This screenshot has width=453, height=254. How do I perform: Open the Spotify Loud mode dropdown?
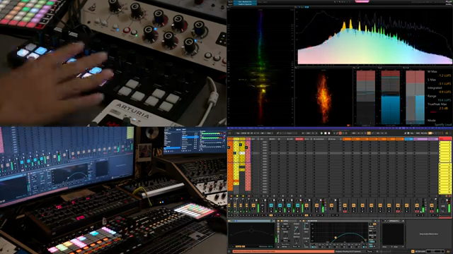pyautogui.click(x=443, y=124)
